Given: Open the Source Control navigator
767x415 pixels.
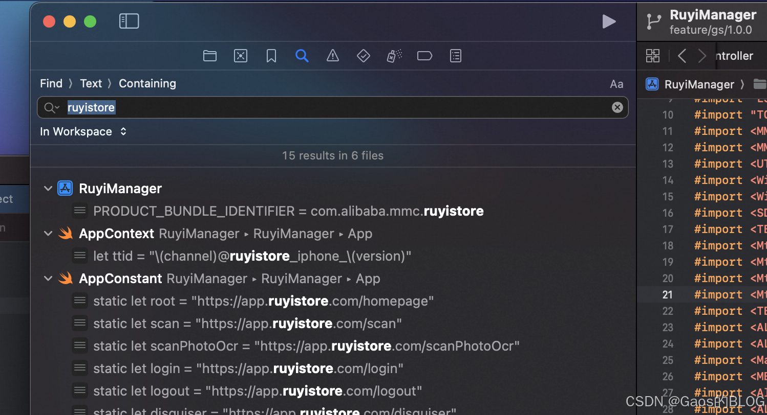Looking at the screenshot, I should 241,56.
